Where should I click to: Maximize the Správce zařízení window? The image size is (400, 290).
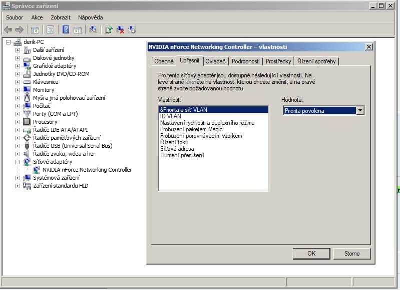pyautogui.click(x=381, y=5)
